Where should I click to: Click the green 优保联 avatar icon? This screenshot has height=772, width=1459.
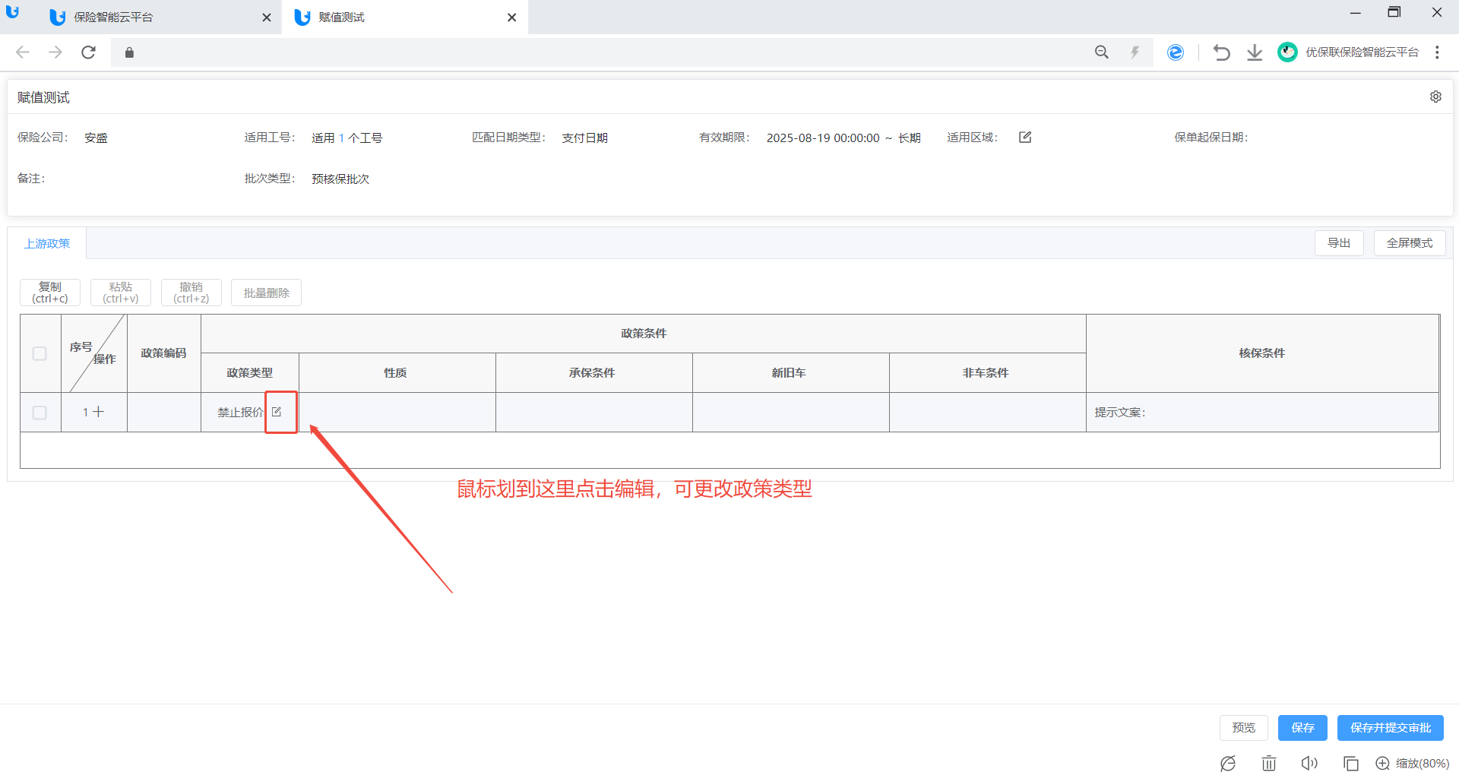pyautogui.click(x=1287, y=52)
